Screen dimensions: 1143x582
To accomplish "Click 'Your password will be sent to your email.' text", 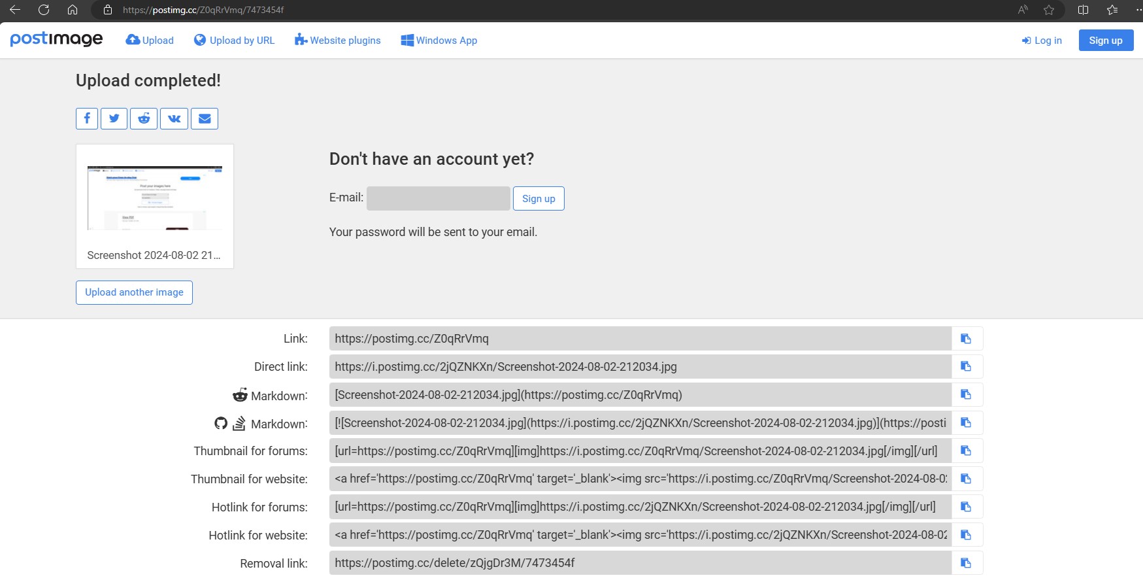I will coord(433,232).
